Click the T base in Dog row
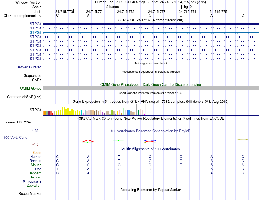The height and width of the screenshot is (200, 259). 57,169
